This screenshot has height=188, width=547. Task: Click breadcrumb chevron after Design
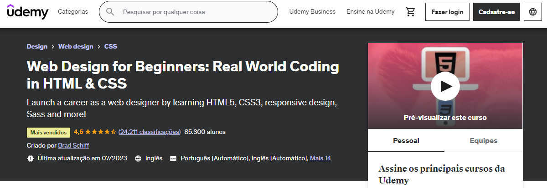(53, 46)
